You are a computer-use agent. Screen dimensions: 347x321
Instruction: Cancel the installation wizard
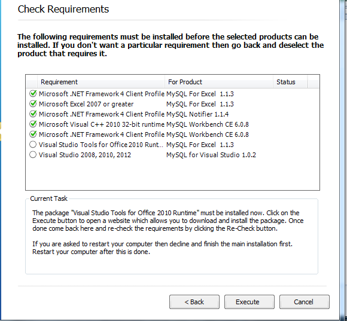click(x=305, y=302)
